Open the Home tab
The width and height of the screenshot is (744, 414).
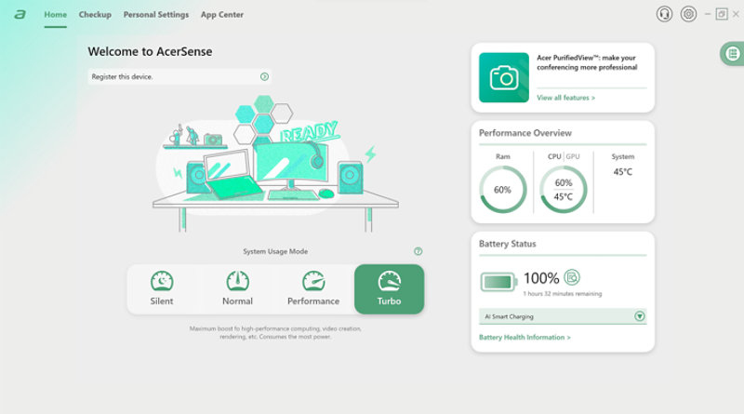(56, 15)
